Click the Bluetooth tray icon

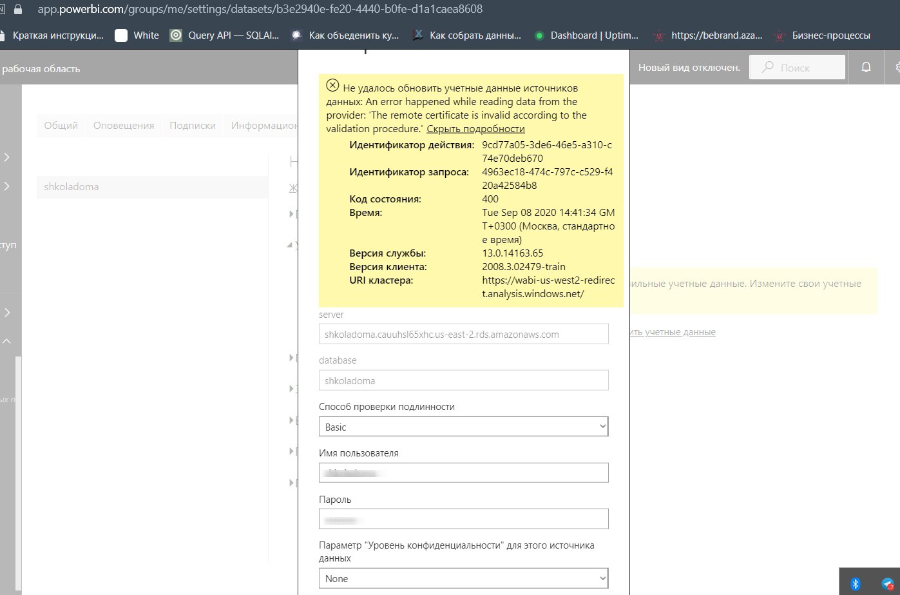point(856,583)
